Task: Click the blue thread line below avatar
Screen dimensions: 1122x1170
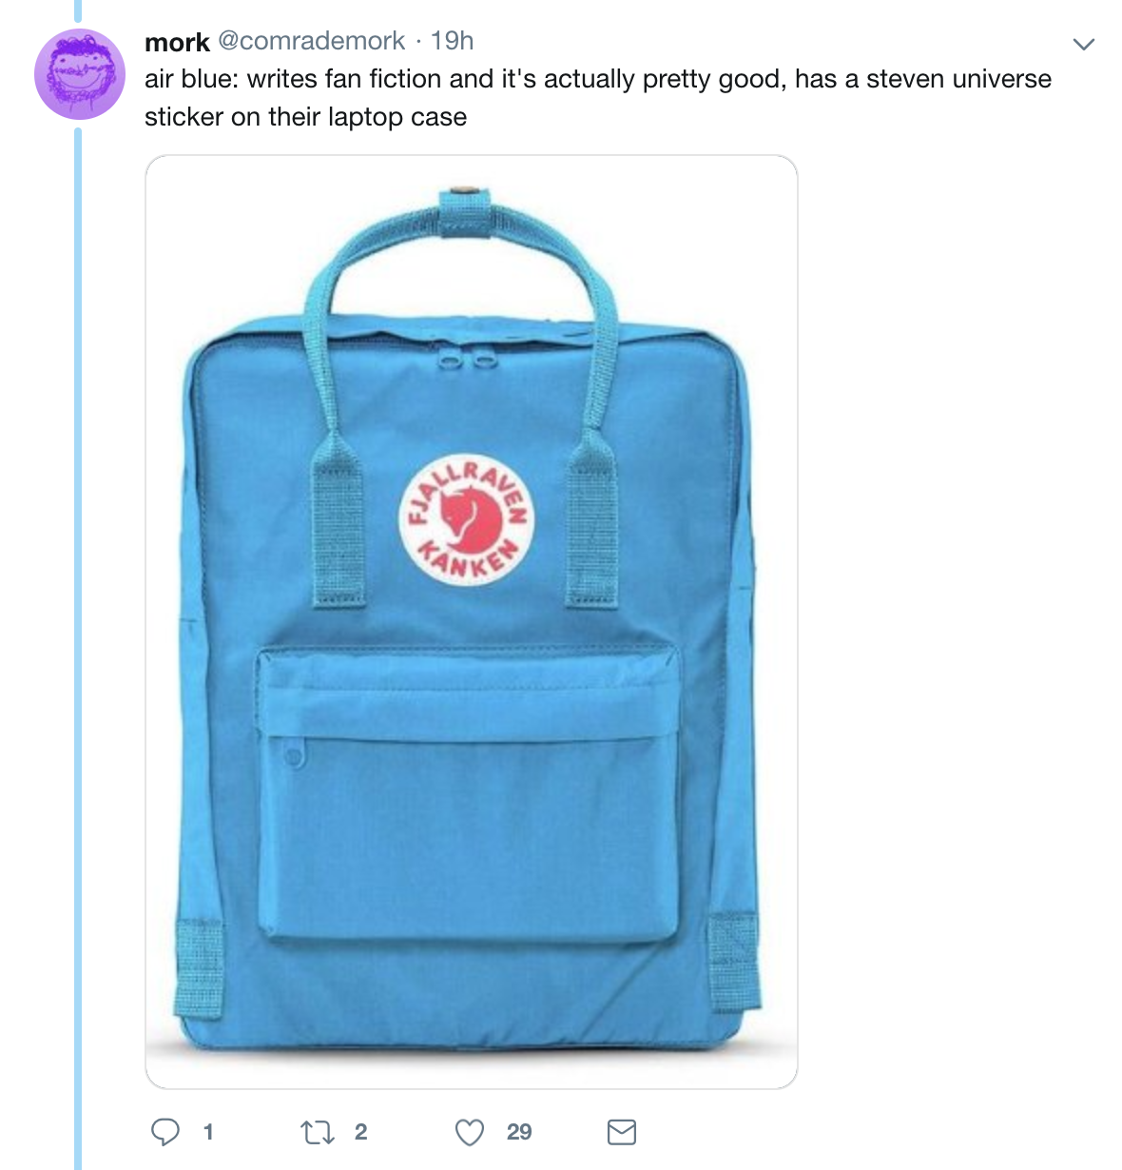Action: 79,647
